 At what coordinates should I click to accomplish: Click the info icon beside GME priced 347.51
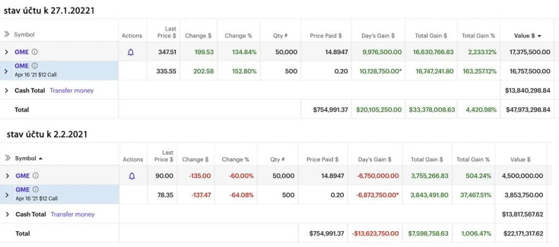(x=34, y=52)
